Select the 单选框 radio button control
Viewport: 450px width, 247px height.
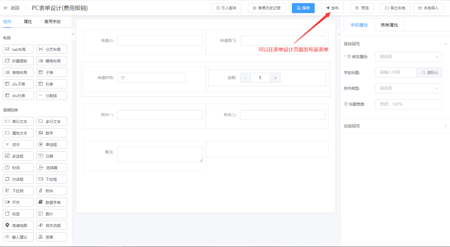click(x=52, y=145)
